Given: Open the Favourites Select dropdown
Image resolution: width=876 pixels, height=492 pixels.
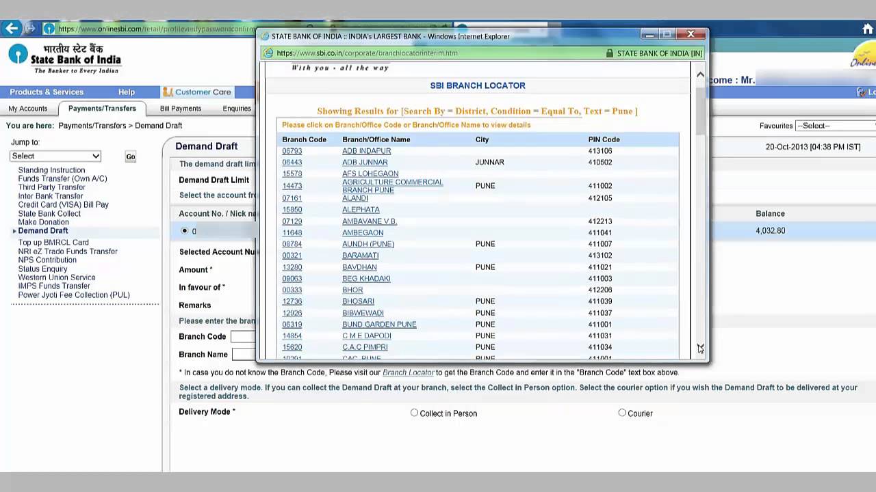Looking at the screenshot, I should click(835, 126).
